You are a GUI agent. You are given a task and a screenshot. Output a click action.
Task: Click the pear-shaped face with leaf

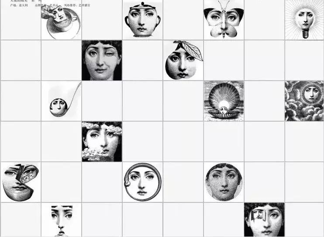(183, 60)
